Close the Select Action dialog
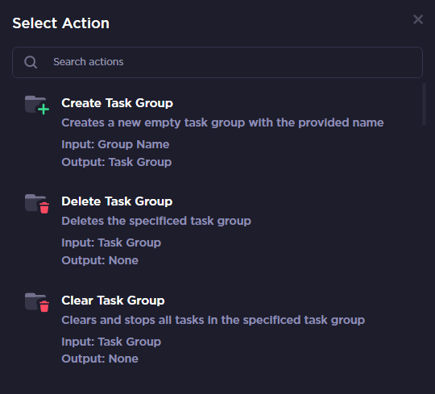435x394 pixels. coord(418,19)
